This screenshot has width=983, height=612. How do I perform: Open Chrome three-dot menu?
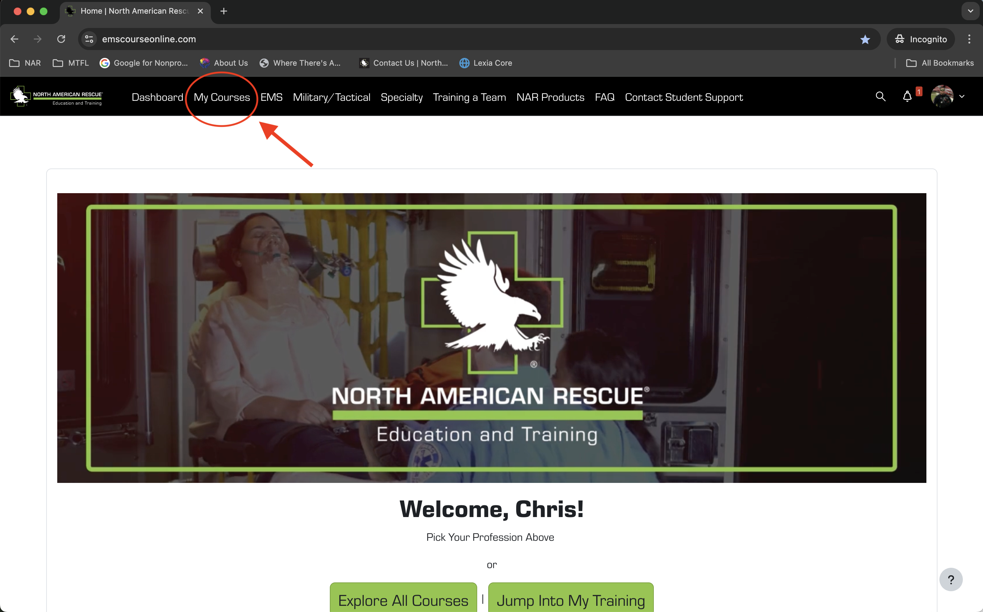(x=969, y=39)
